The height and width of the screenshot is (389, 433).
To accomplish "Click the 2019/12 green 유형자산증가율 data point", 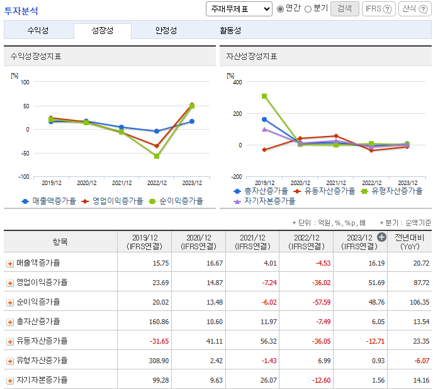I will tap(264, 96).
